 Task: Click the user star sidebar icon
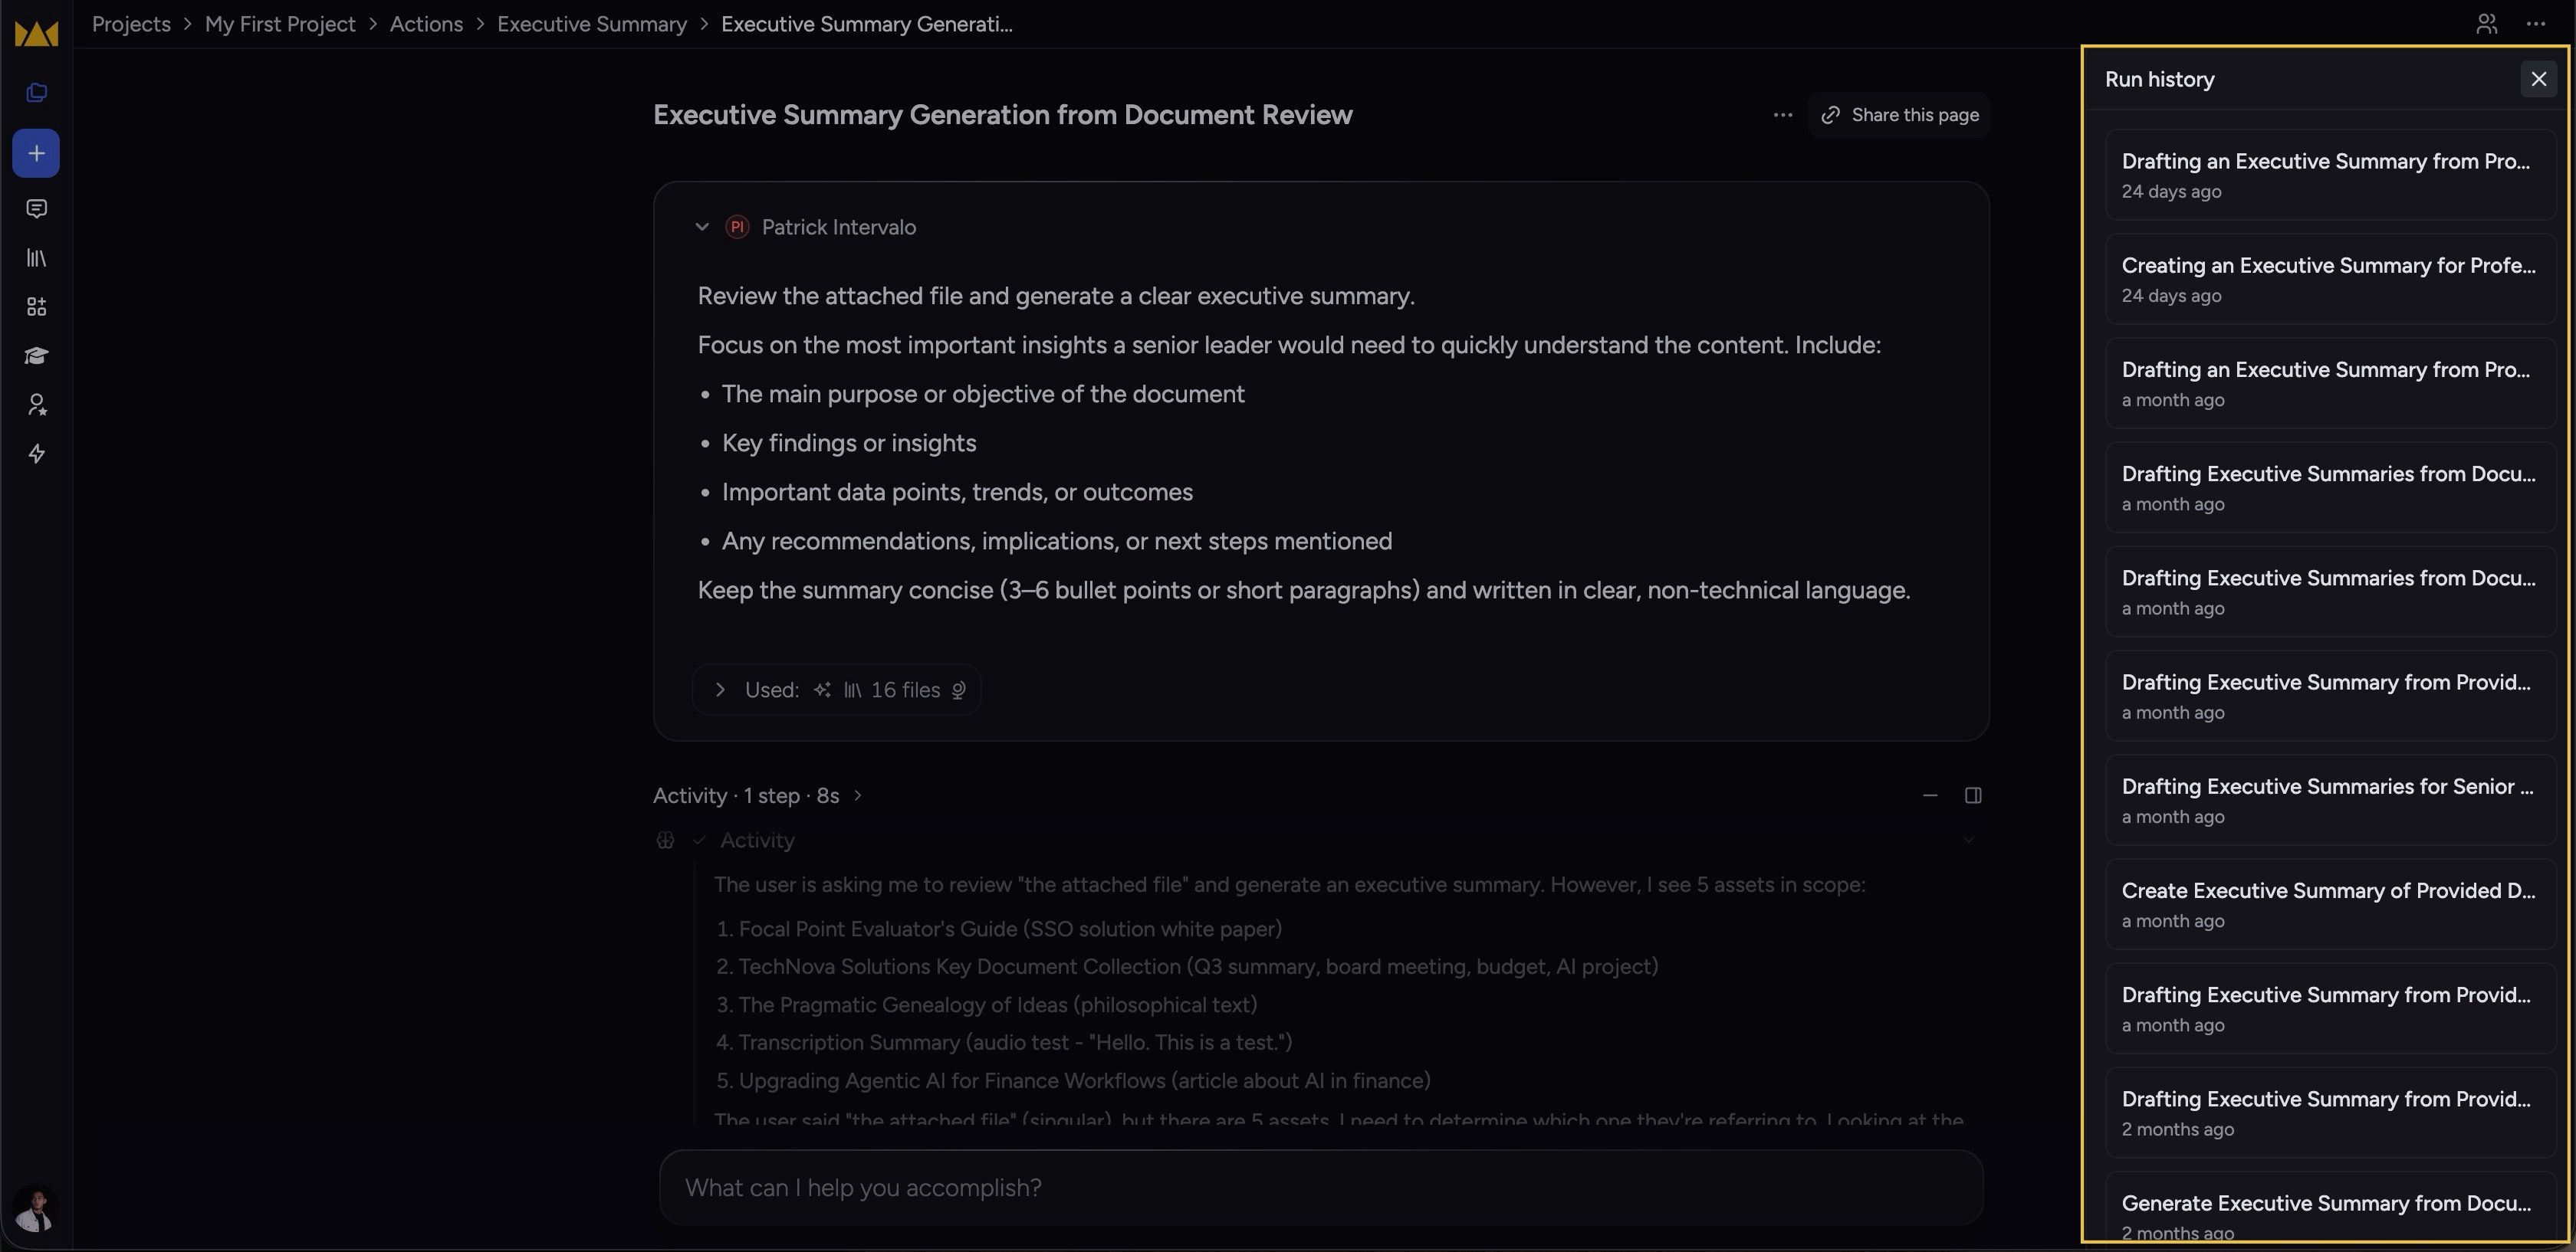pyautogui.click(x=36, y=405)
